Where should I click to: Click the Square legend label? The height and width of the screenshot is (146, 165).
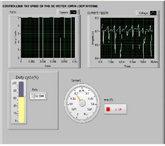64,12
